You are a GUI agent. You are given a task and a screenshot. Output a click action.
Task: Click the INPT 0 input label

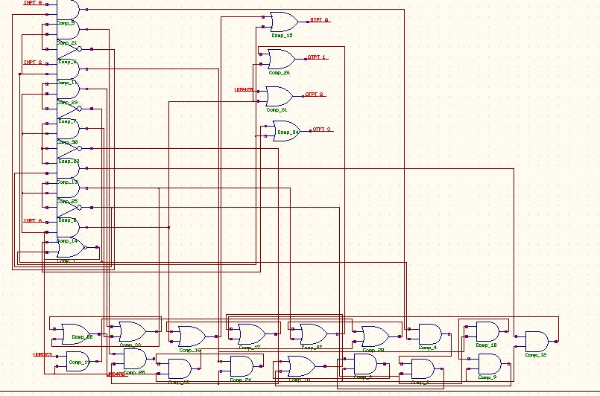point(33,3)
